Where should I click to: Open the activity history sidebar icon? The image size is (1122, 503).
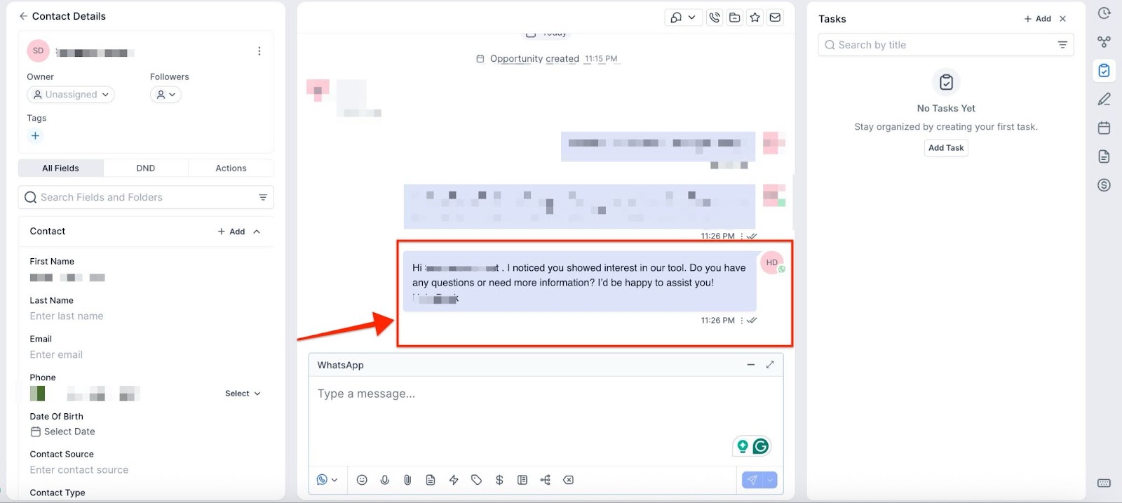[x=1104, y=13]
